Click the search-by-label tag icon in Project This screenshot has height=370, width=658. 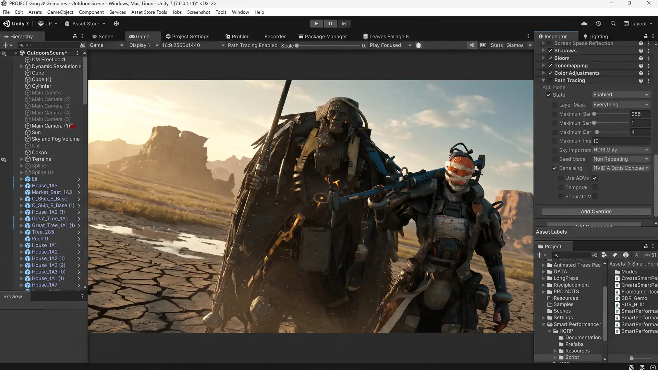coord(615,255)
